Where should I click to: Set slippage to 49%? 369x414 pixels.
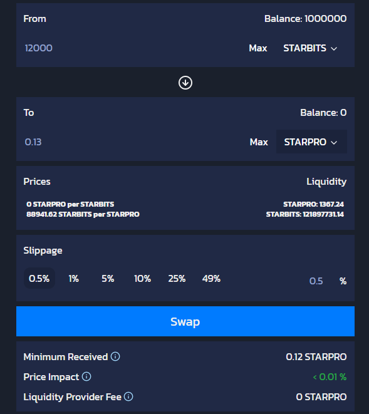[211, 278]
